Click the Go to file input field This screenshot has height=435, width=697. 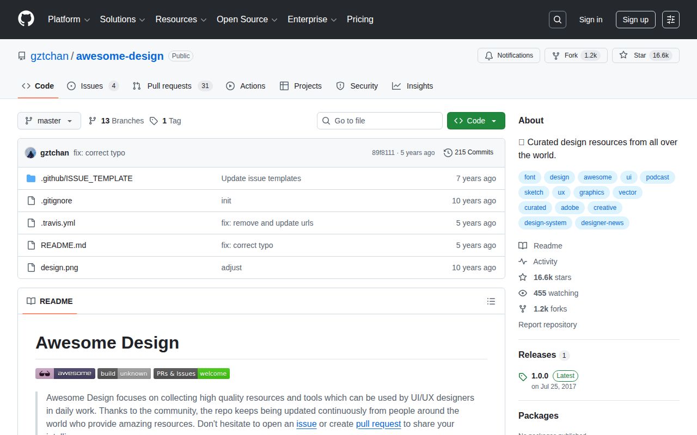380,121
